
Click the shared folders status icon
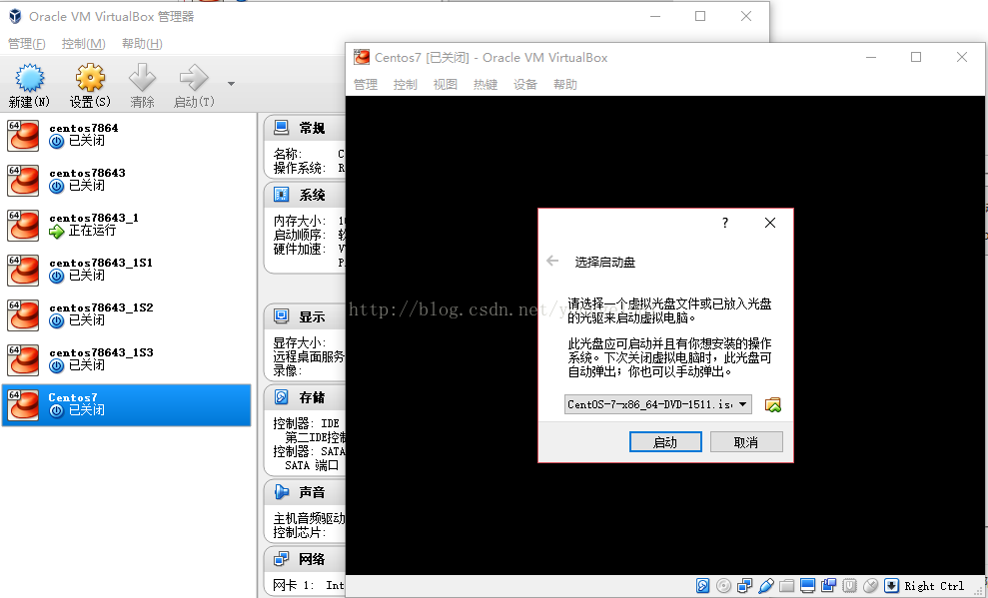coord(786,586)
